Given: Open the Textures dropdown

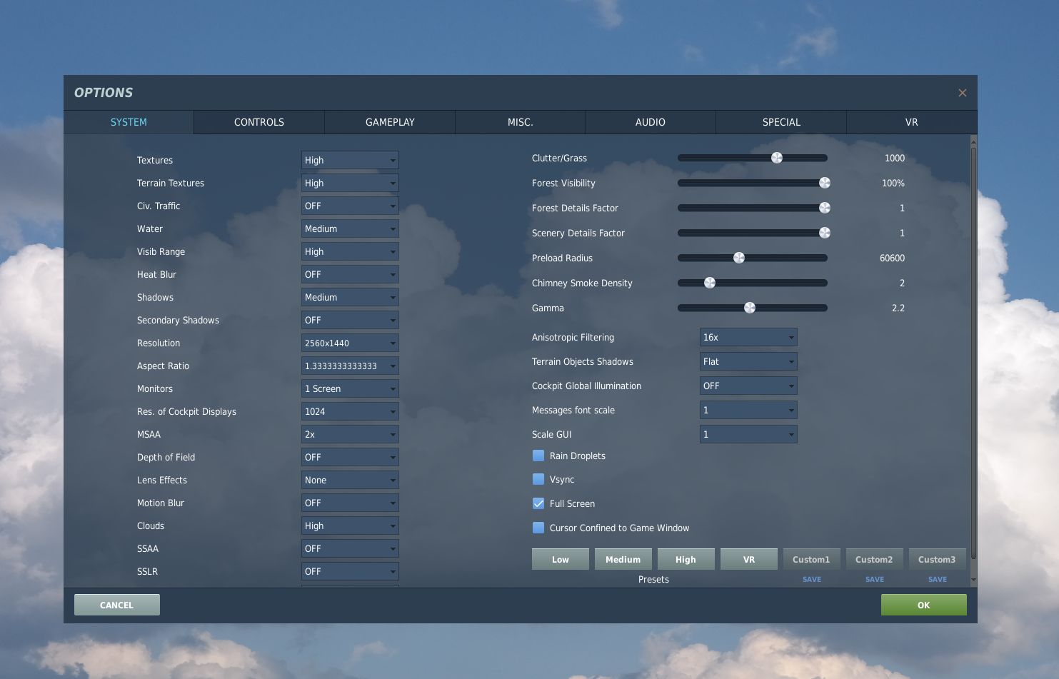Looking at the screenshot, I should click(350, 160).
